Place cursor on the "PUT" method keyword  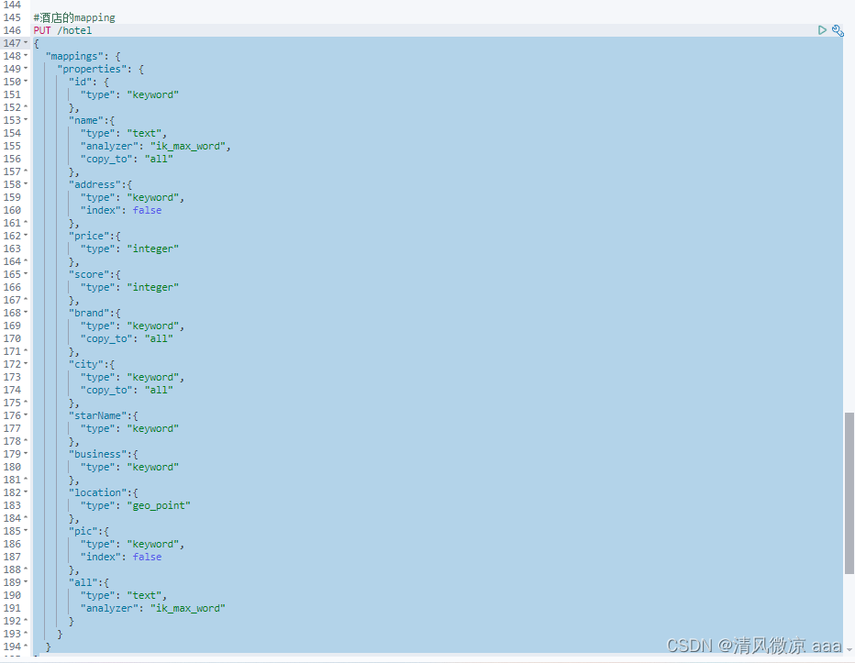tap(42, 30)
